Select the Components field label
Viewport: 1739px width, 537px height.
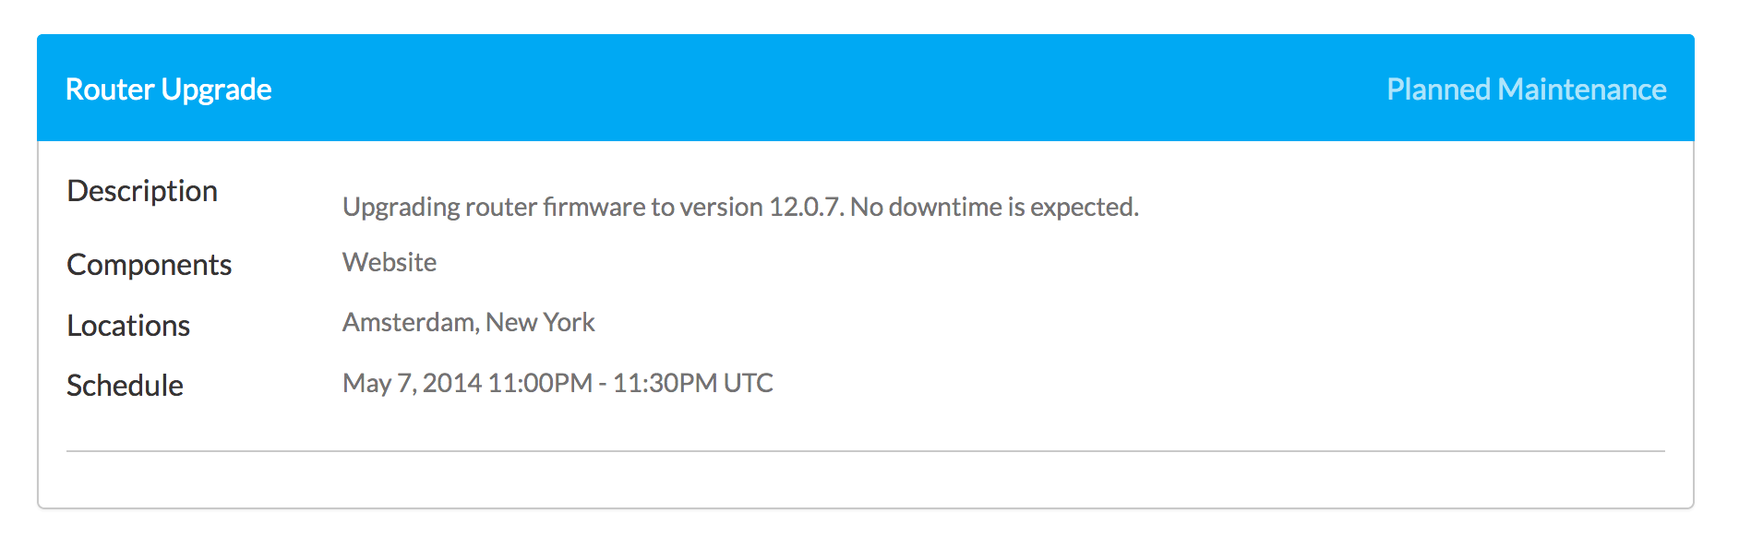(149, 265)
